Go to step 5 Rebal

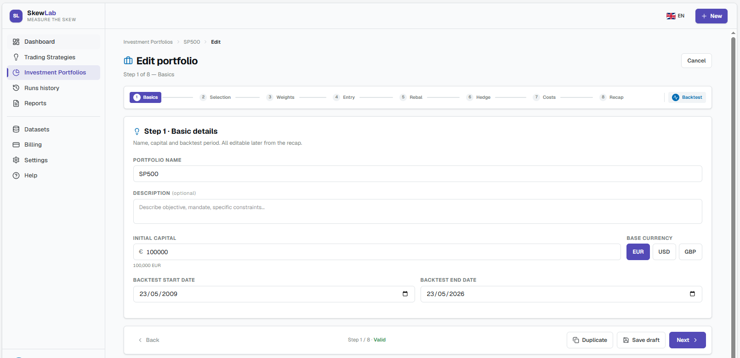point(411,97)
